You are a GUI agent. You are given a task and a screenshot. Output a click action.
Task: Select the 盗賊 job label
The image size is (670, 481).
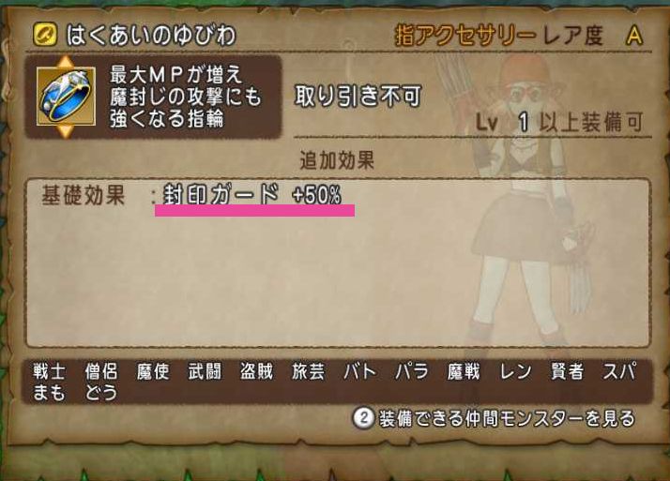click(256, 371)
